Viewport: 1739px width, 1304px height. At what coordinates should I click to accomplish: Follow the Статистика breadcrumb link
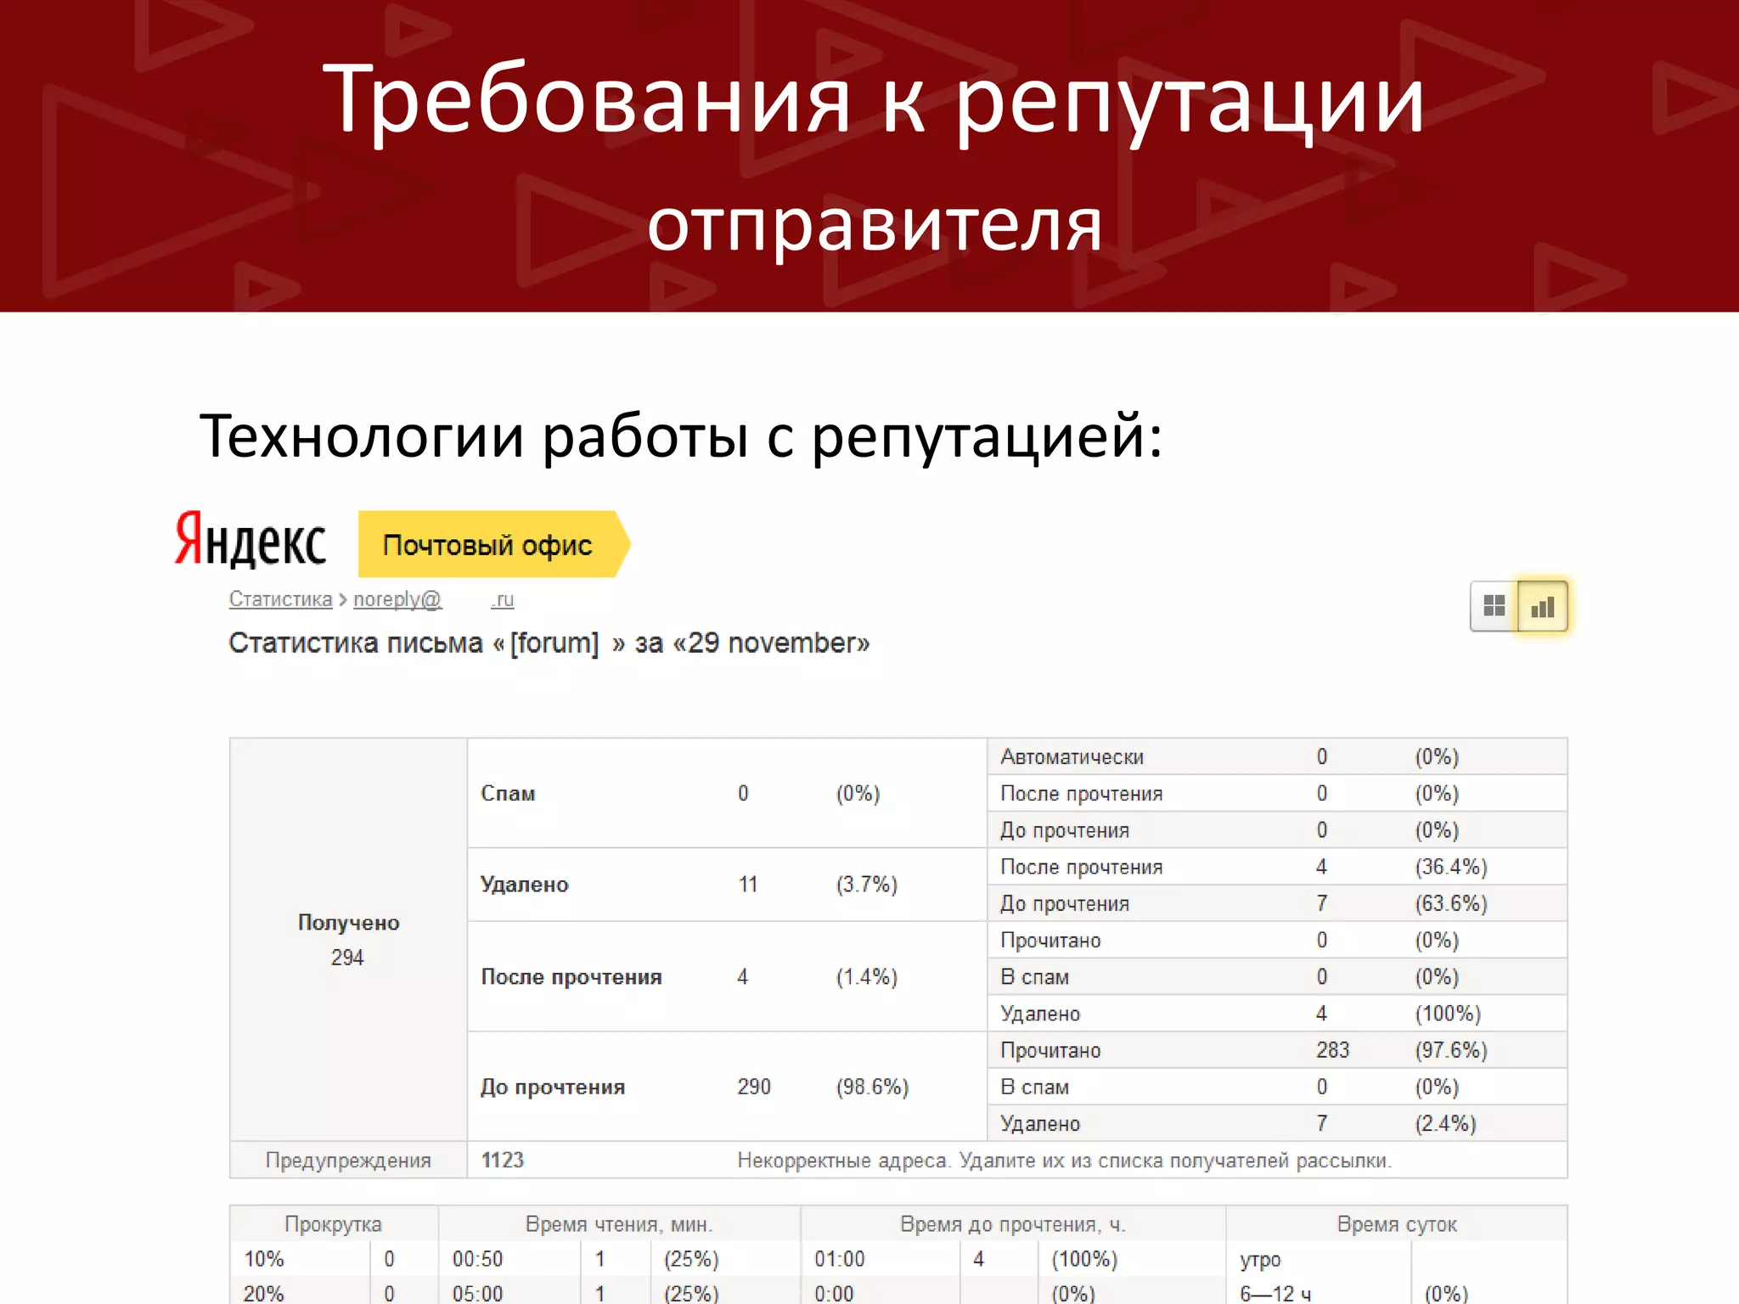coord(280,599)
